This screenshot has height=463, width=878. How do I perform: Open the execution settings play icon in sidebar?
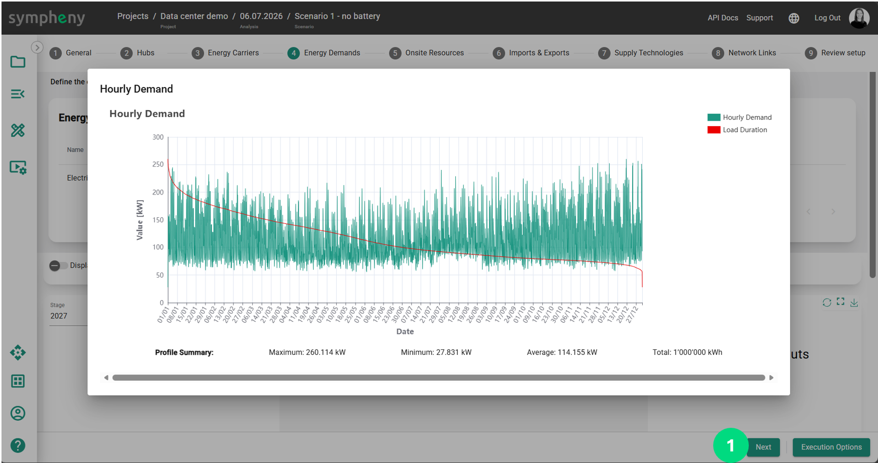[18, 167]
